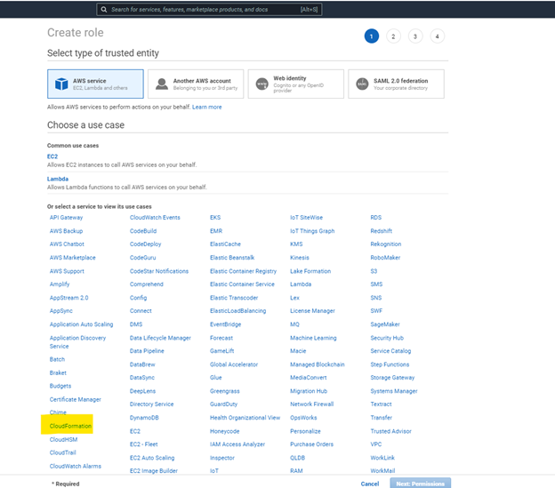Choose the AWS service trusted entity card
The height and width of the screenshot is (488, 555).
95,84
